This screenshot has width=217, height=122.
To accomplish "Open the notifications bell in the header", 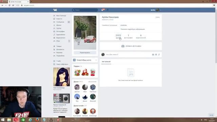I will [102, 10].
